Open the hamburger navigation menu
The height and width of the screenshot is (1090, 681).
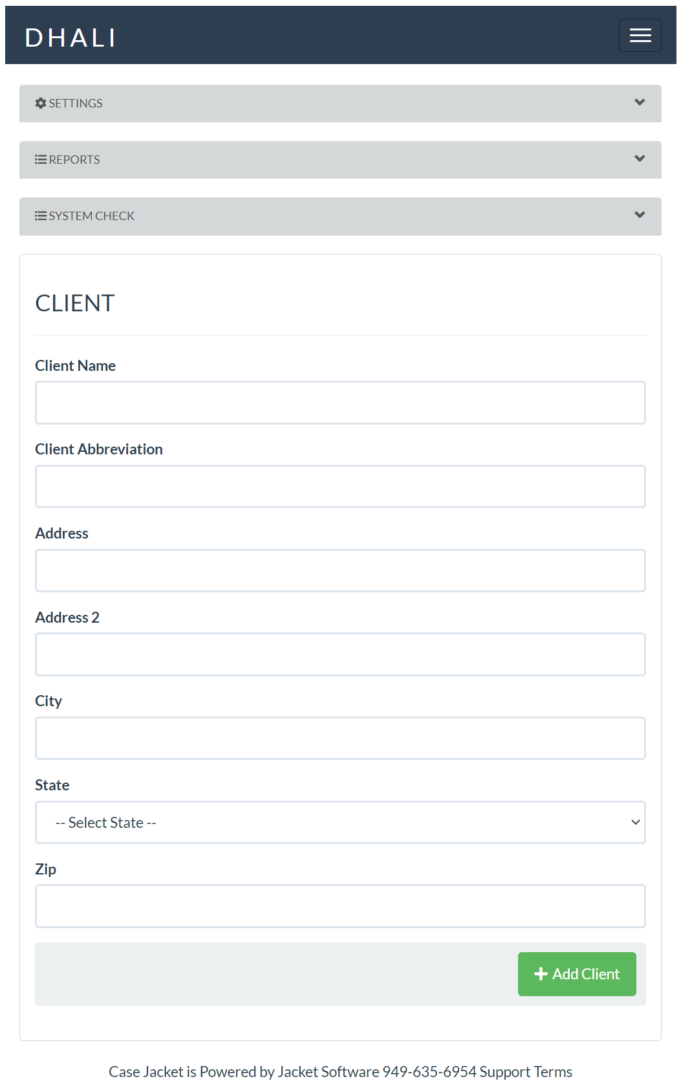click(x=640, y=36)
